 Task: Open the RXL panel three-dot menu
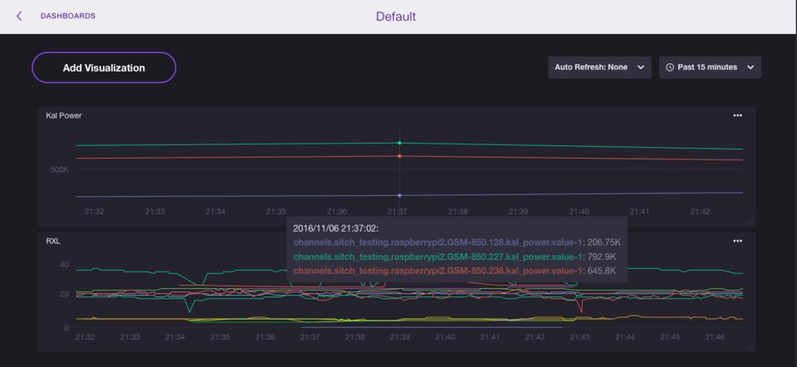point(737,241)
